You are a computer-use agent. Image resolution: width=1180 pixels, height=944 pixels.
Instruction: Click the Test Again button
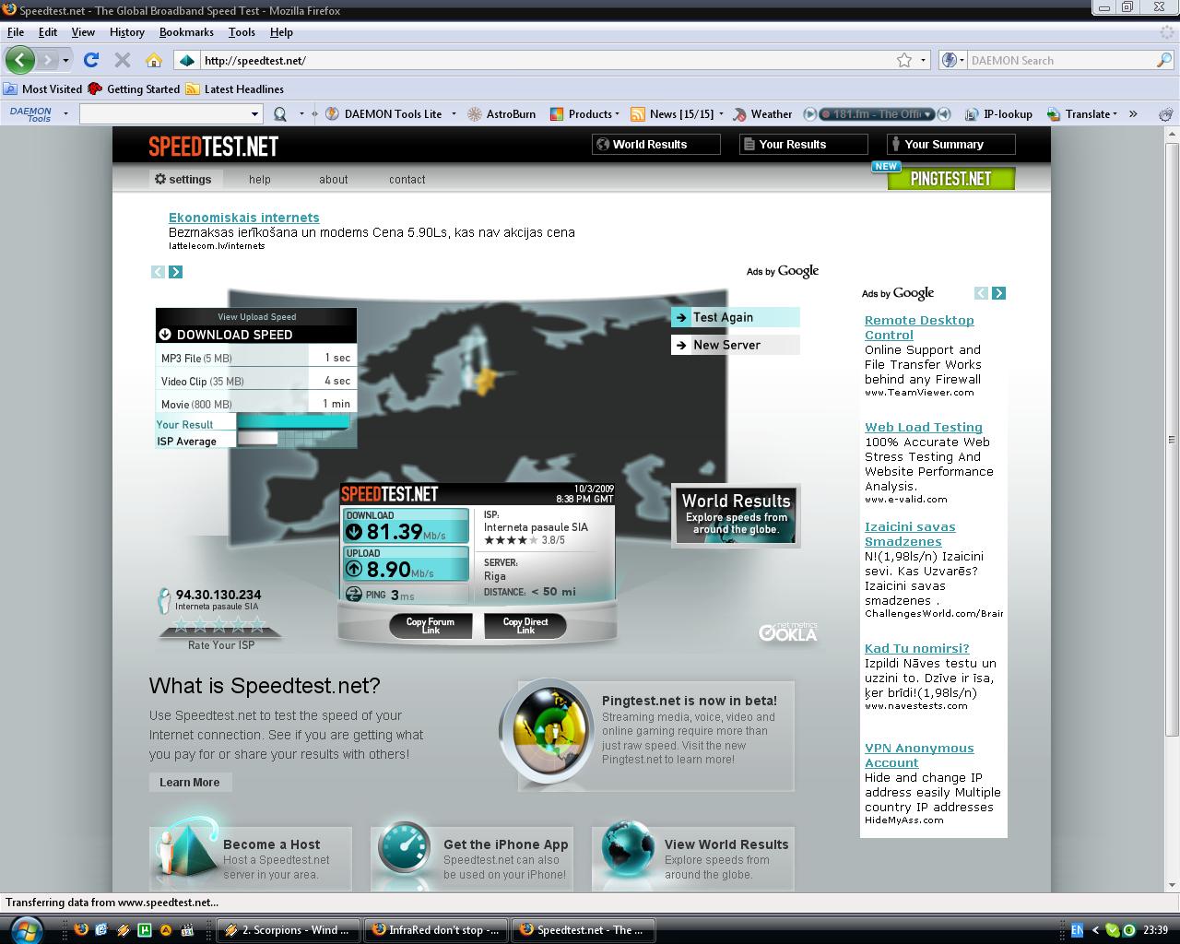coord(735,317)
